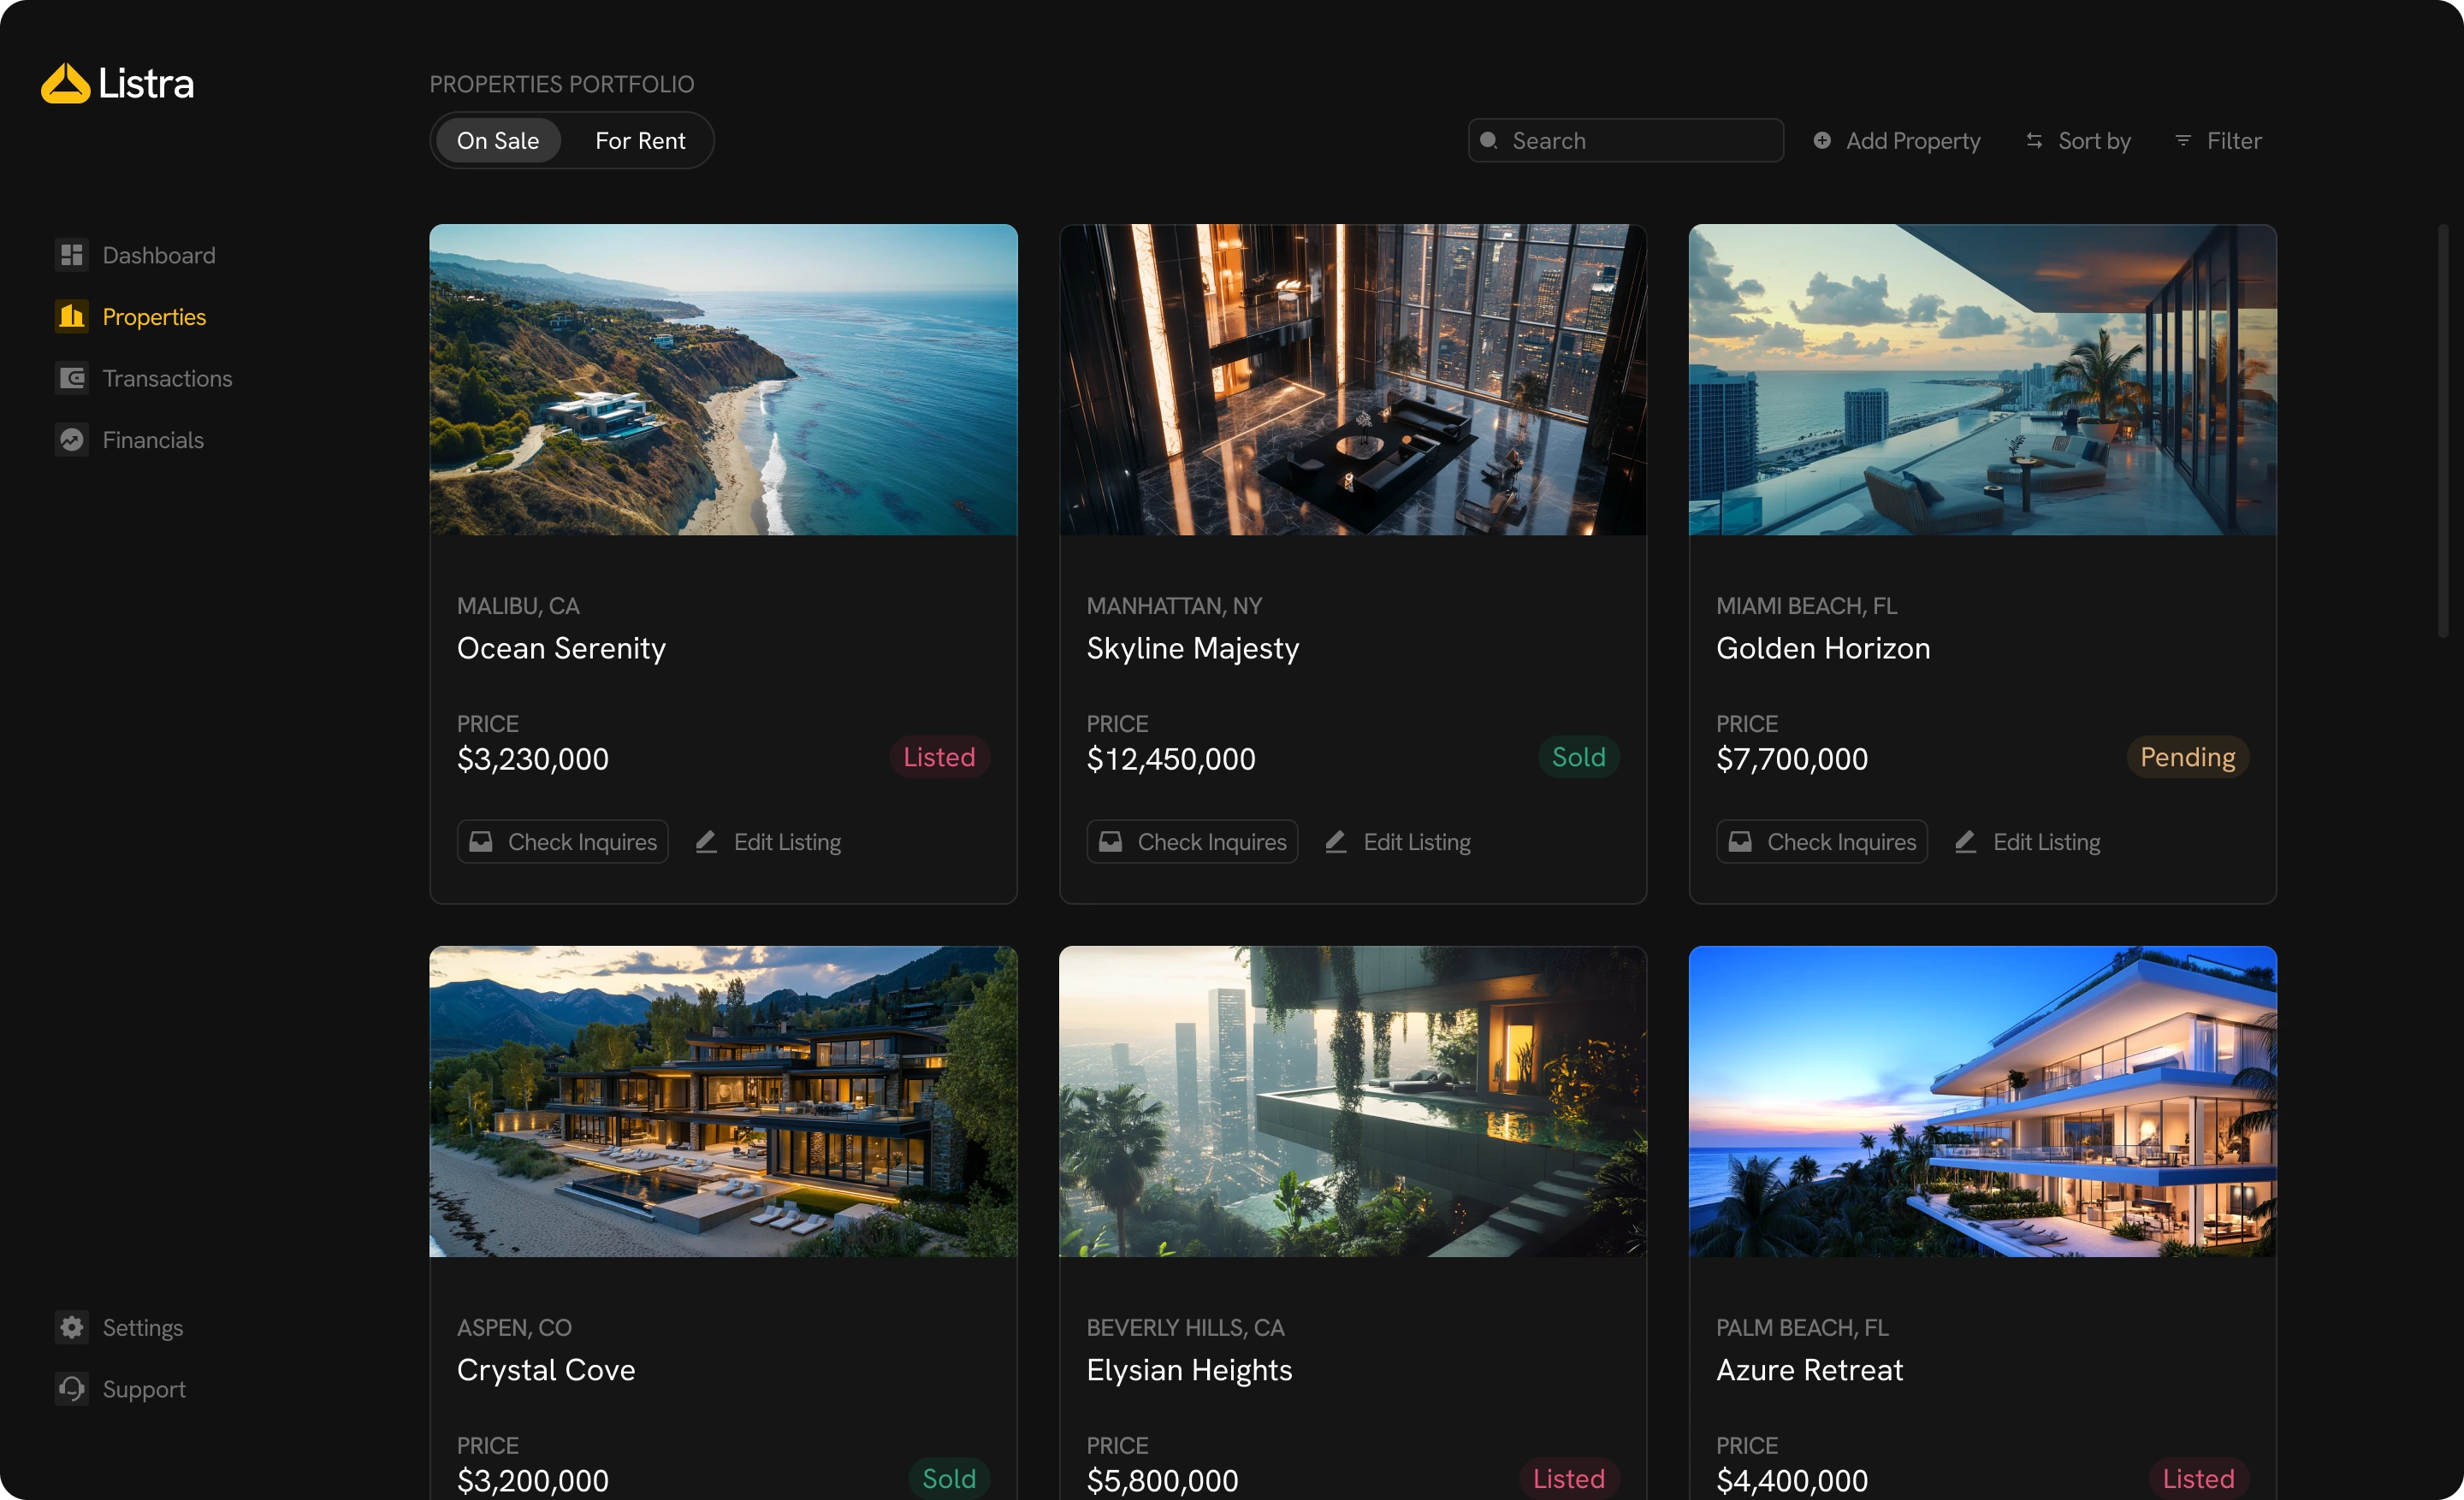Click the search magnifier icon

point(1489,141)
